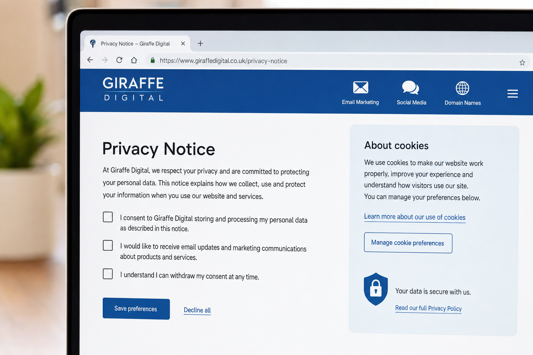Open Domain Names globe icon
The width and height of the screenshot is (533, 355).
(462, 88)
